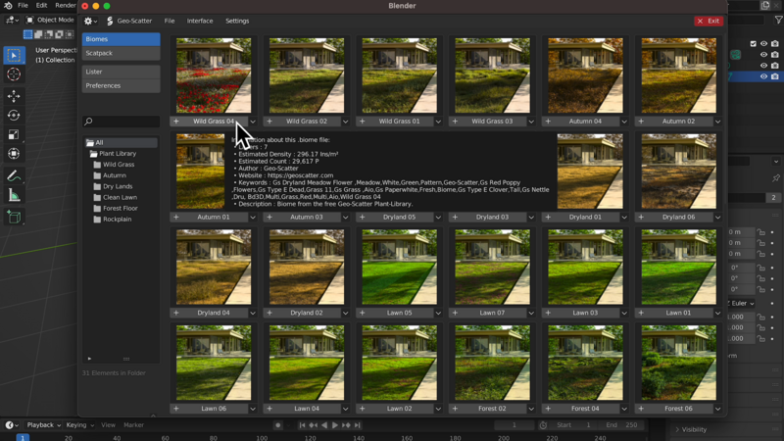Toggle render camera icon in top outliner row
The image size is (784, 441).
[x=774, y=43]
